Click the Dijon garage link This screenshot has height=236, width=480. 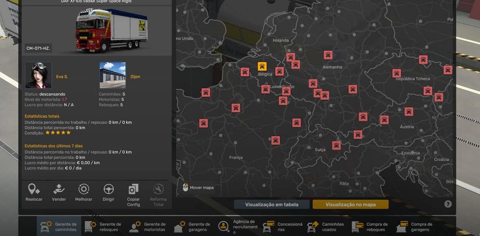(x=135, y=77)
